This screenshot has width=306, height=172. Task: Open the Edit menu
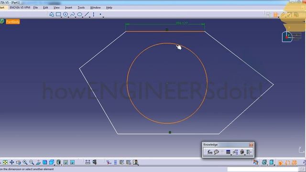[45, 8]
